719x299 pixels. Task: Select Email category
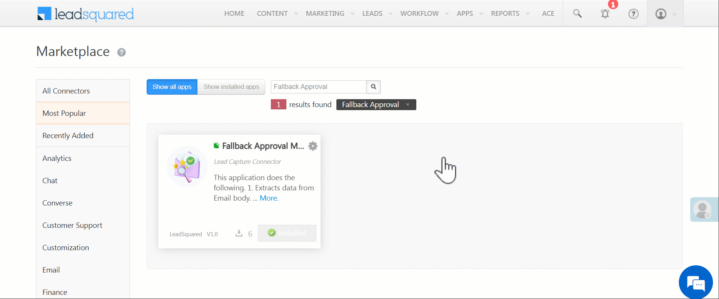[x=83, y=270]
